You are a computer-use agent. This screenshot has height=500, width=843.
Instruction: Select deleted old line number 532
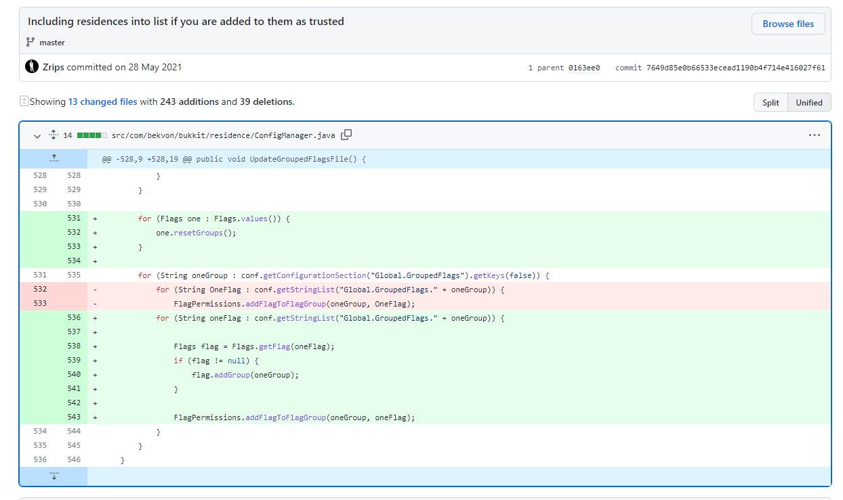click(37, 289)
